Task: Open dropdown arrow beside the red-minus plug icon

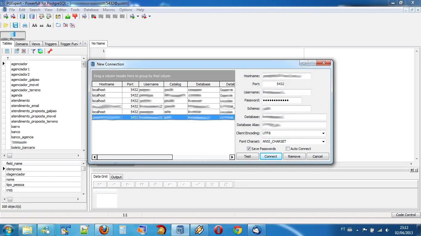Action: pyautogui.click(x=149, y=16)
